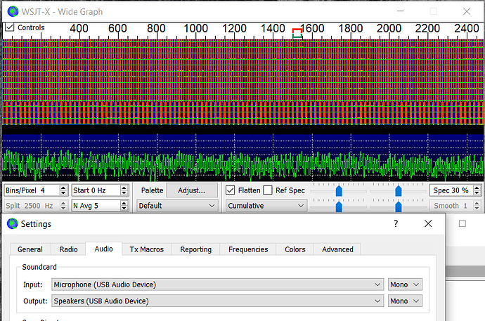Click the 2000 Hz label on frequency scale
Screen dimensions: 485x321
point(389,28)
